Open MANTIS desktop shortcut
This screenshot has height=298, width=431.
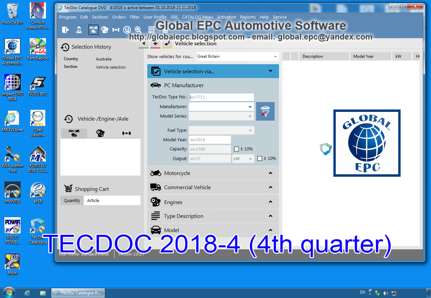click(12, 193)
